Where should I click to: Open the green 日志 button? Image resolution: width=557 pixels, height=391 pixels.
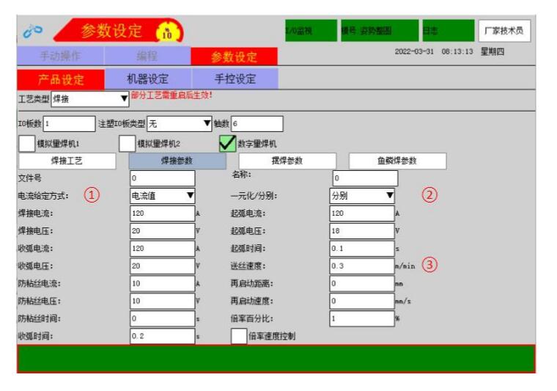[x=449, y=31]
